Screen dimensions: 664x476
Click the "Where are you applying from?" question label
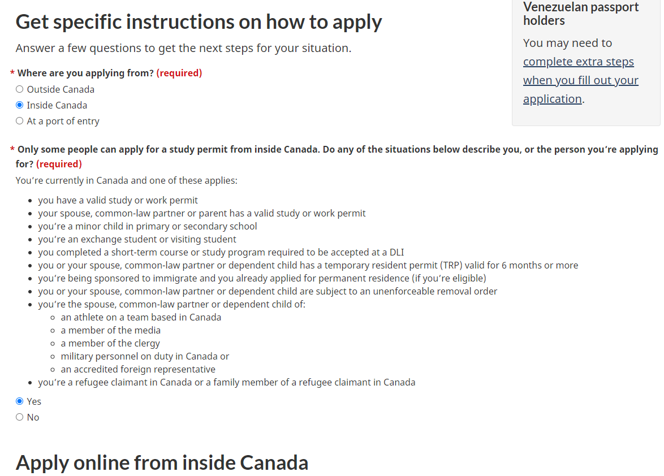click(x=85, y=73)
